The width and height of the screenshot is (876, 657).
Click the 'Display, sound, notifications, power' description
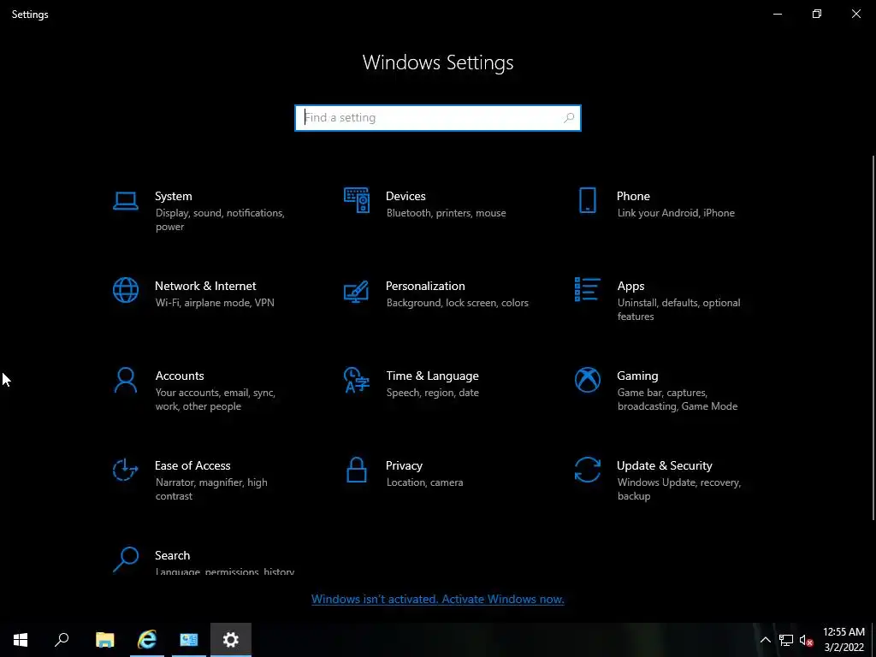tap(220, 220)
